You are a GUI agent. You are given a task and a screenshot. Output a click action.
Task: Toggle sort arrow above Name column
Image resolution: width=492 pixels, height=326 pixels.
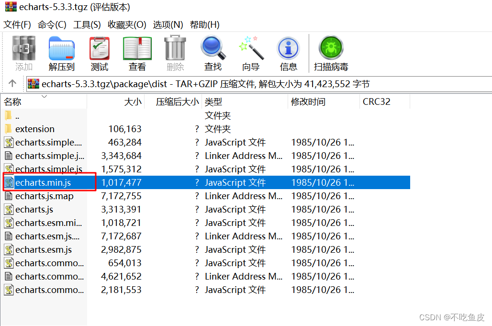coord(44,96)
